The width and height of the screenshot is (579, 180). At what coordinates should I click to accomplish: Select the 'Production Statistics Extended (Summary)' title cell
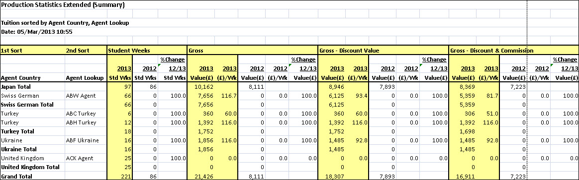click(x=62, y=5)
